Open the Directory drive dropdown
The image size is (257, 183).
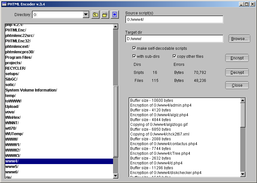[86, 15]
